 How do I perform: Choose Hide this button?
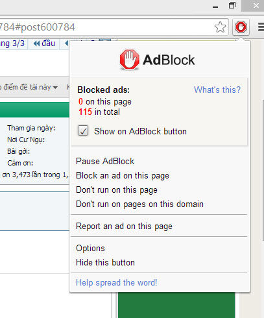(x=105, y=262)
